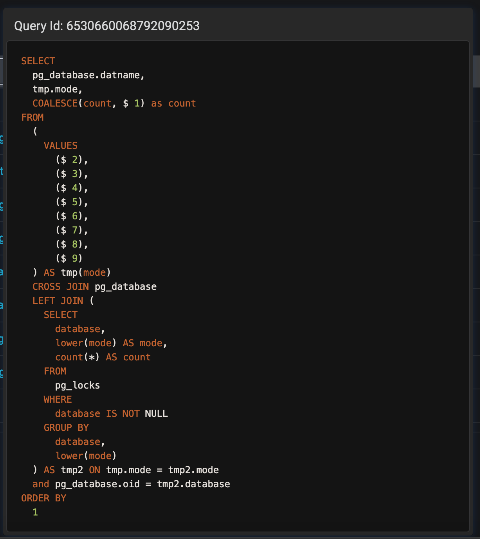
Task: Click the GROUP BY keyword
Action: [x=66, y=428]
